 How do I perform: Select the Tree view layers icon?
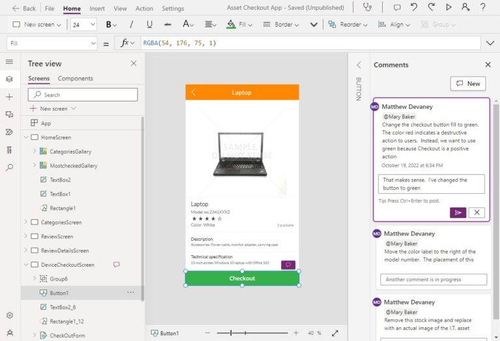pyautogui.click(x=10, y=79)
